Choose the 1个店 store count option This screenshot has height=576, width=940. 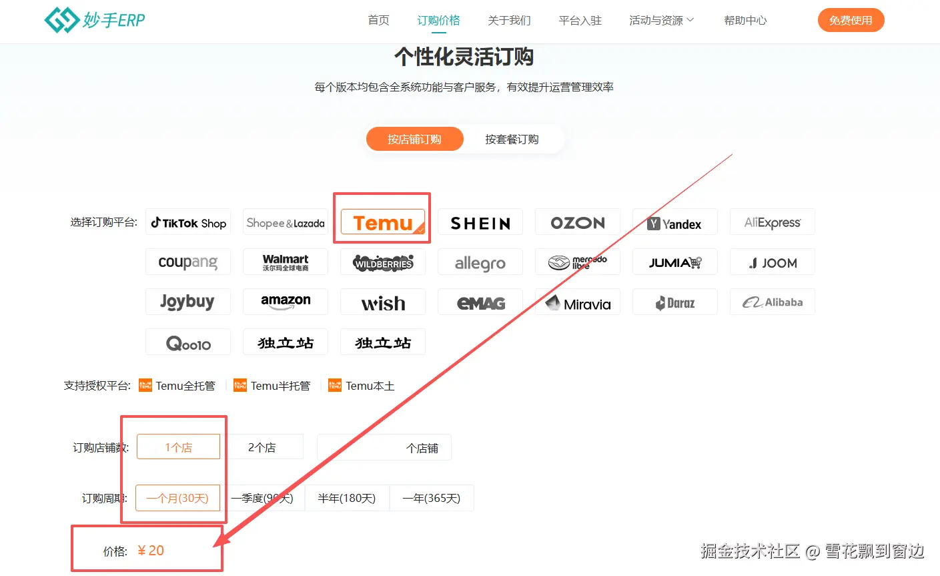[x=178, y=447]
